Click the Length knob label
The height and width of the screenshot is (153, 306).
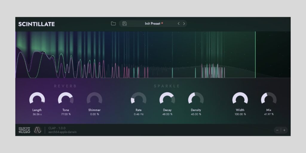[37, 110]
